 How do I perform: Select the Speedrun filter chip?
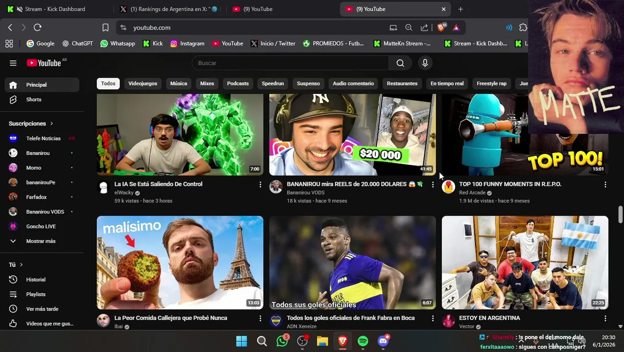click(273, 84)
